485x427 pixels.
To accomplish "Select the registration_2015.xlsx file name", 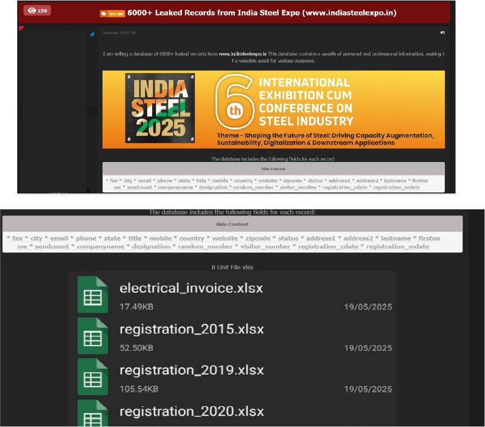I will pyautogui.click(x=192, y=329).
